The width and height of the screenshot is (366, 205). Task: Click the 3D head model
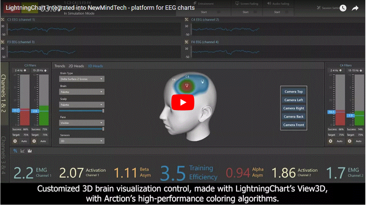188,107
